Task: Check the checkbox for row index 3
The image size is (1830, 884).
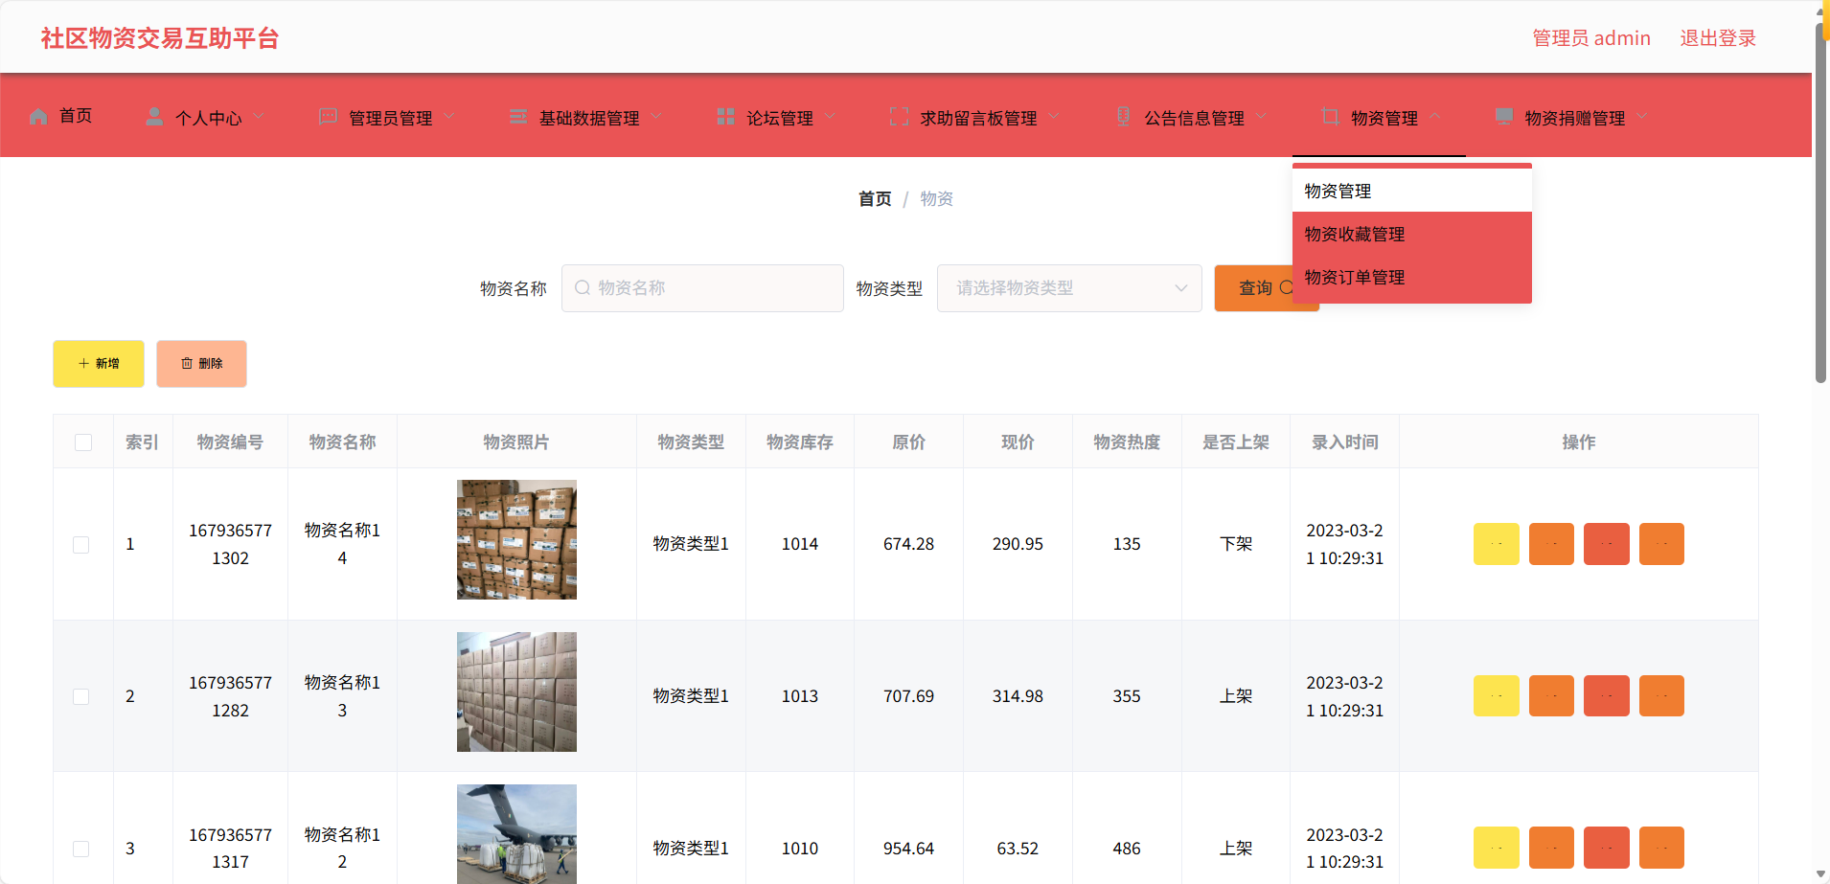Action: pos(81,850)
